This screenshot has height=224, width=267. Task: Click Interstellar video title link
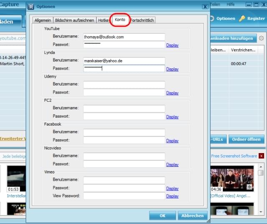coord(17,196)
